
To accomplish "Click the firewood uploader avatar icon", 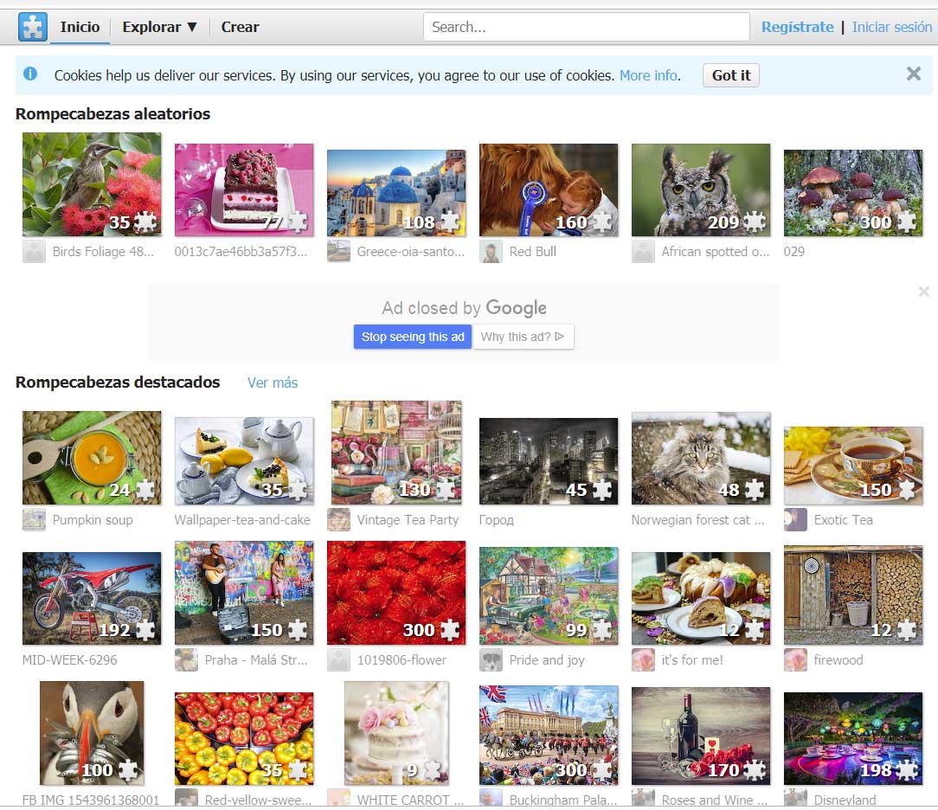I will click(795, 660).
